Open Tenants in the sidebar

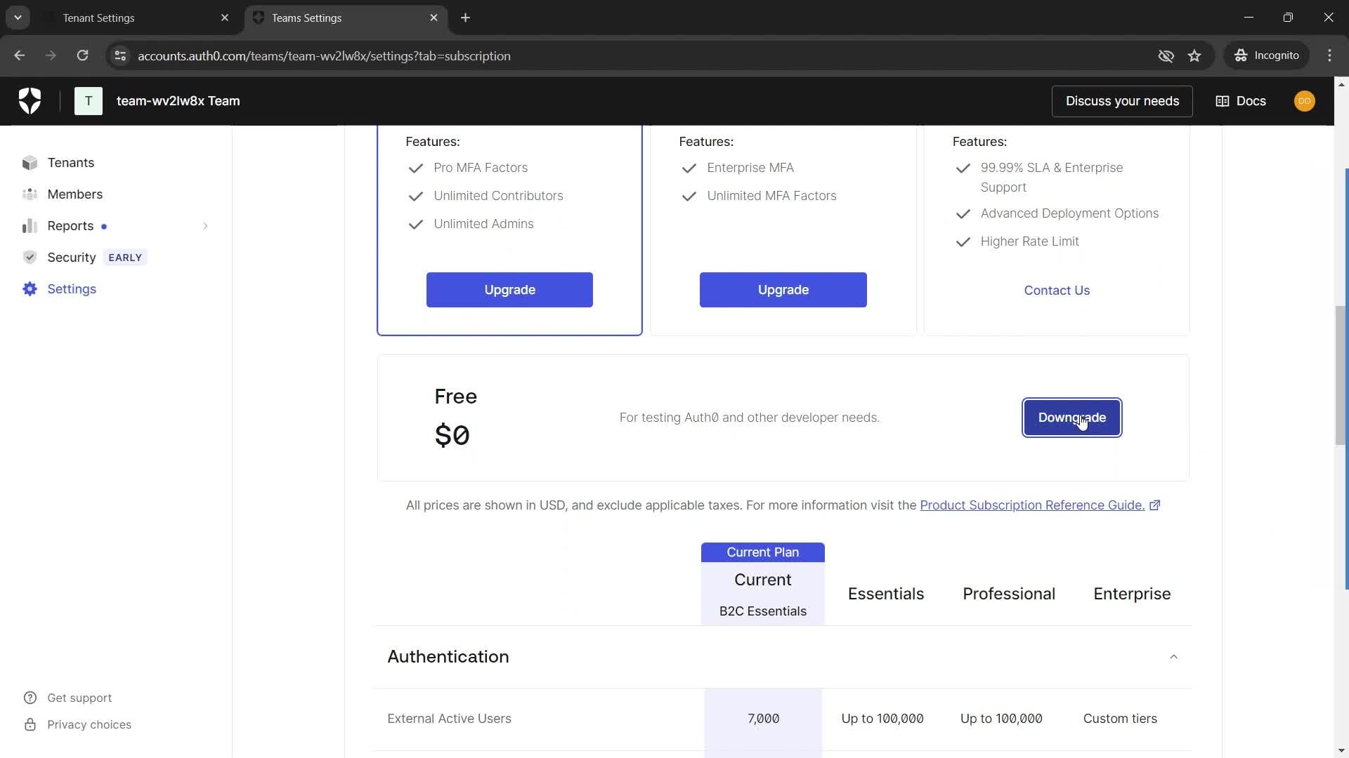(x=70, y=163)
